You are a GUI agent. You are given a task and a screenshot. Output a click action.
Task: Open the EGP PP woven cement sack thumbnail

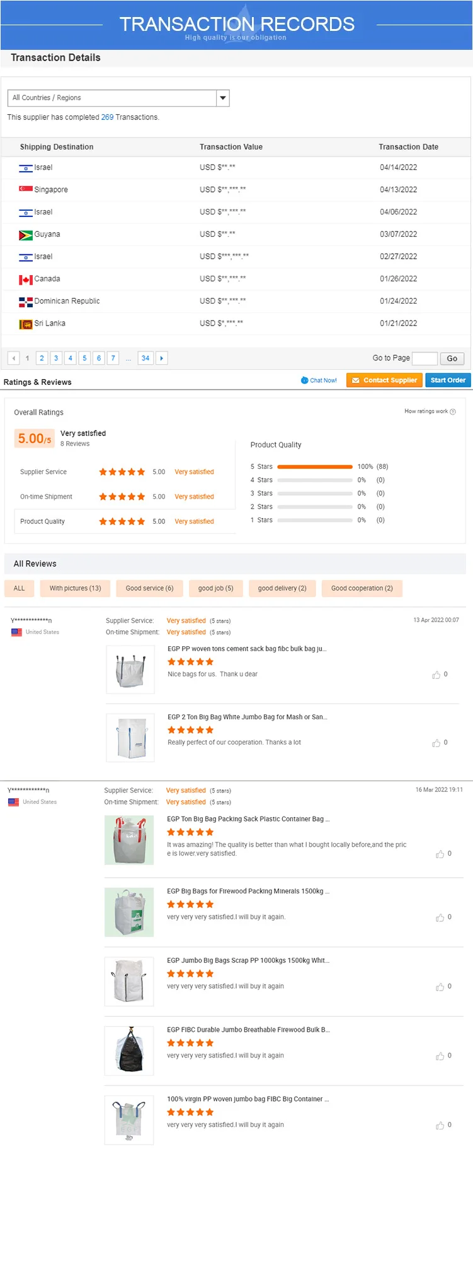[130, 670]
